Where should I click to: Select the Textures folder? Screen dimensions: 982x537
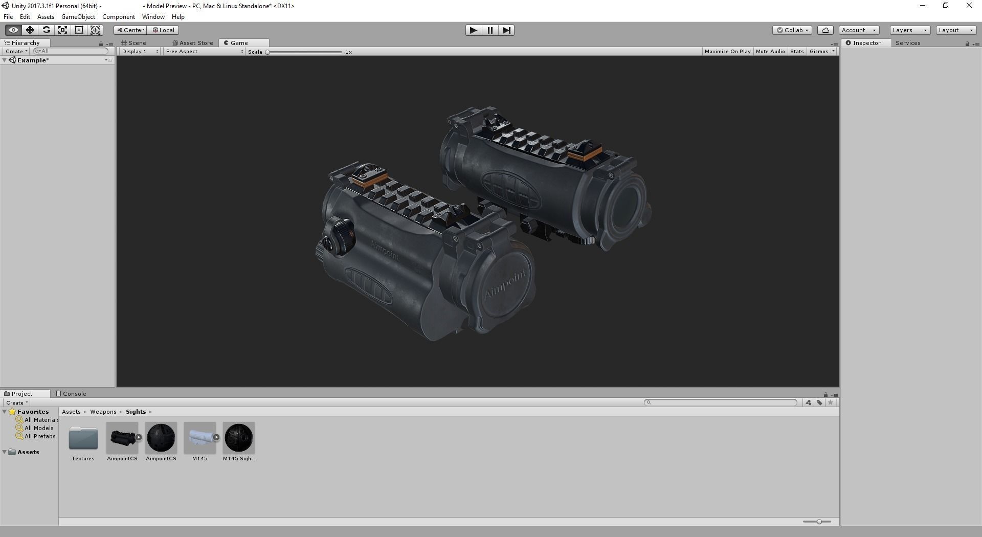[83, 442]
